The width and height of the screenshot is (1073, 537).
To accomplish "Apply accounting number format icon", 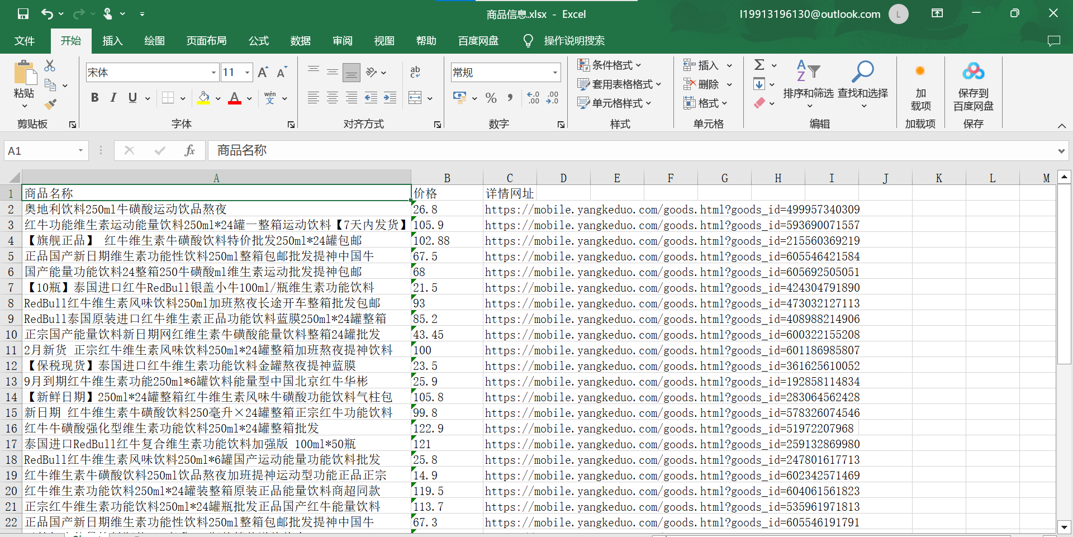I will pyautogui.click(x=460, y=98).
